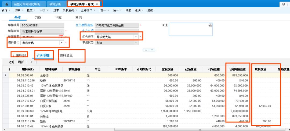Click 退出 to exit the form
290x131 pixels.
(150, 10)
